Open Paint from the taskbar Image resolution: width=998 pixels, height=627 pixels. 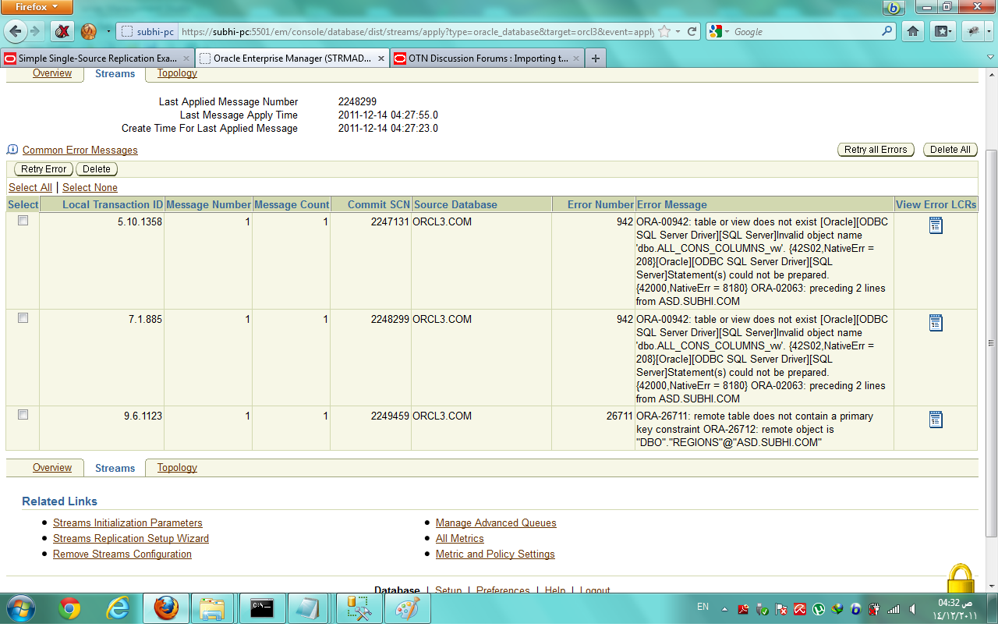407,608
